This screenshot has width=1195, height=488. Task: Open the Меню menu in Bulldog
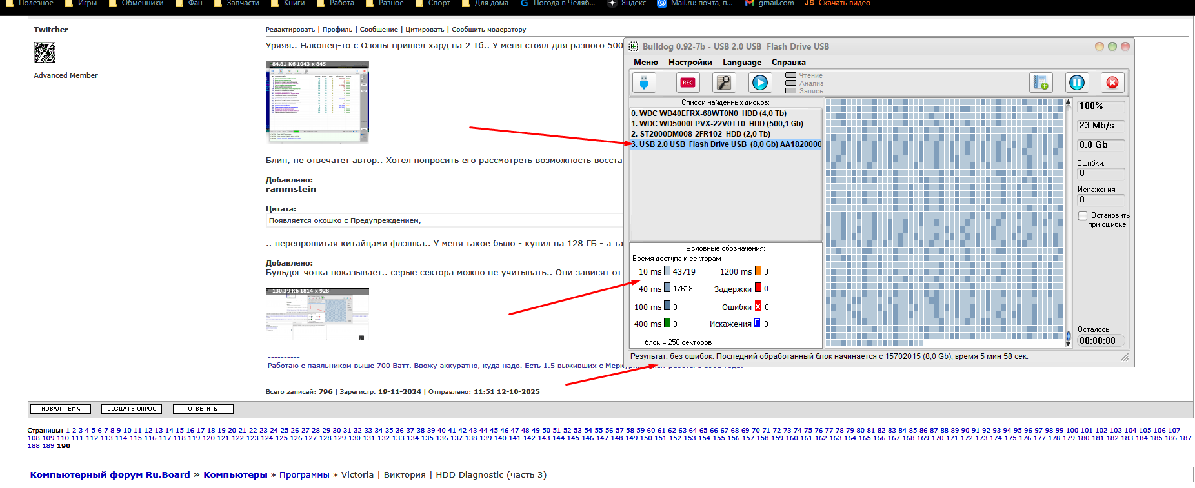click(x=645, y=63)
